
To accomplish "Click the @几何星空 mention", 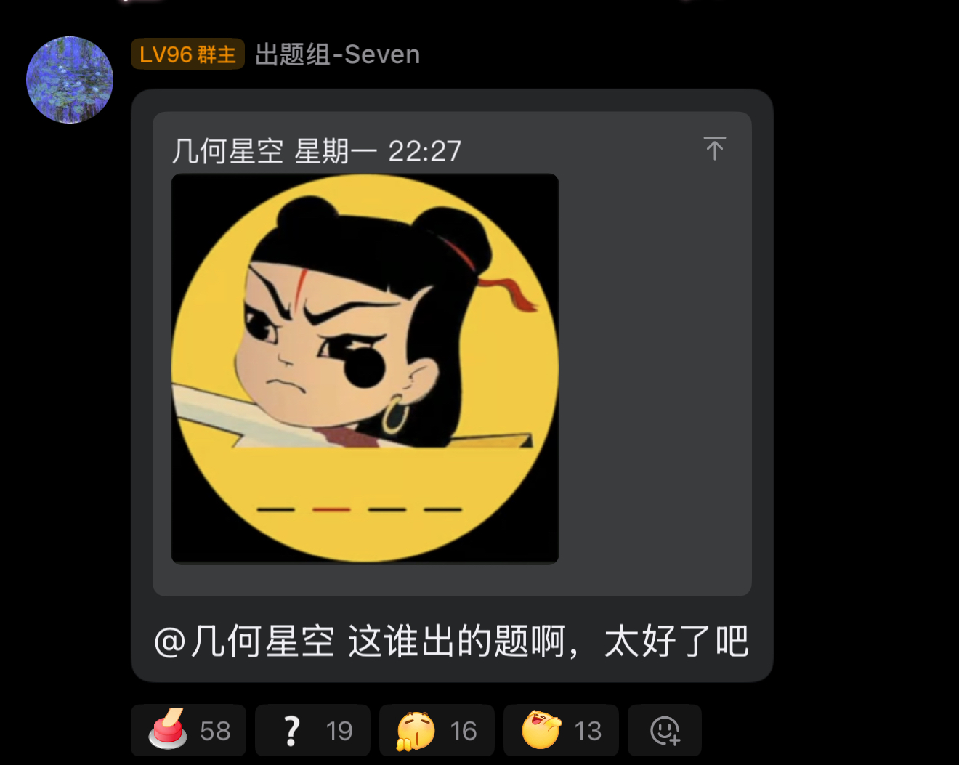I will coord(244,641).
